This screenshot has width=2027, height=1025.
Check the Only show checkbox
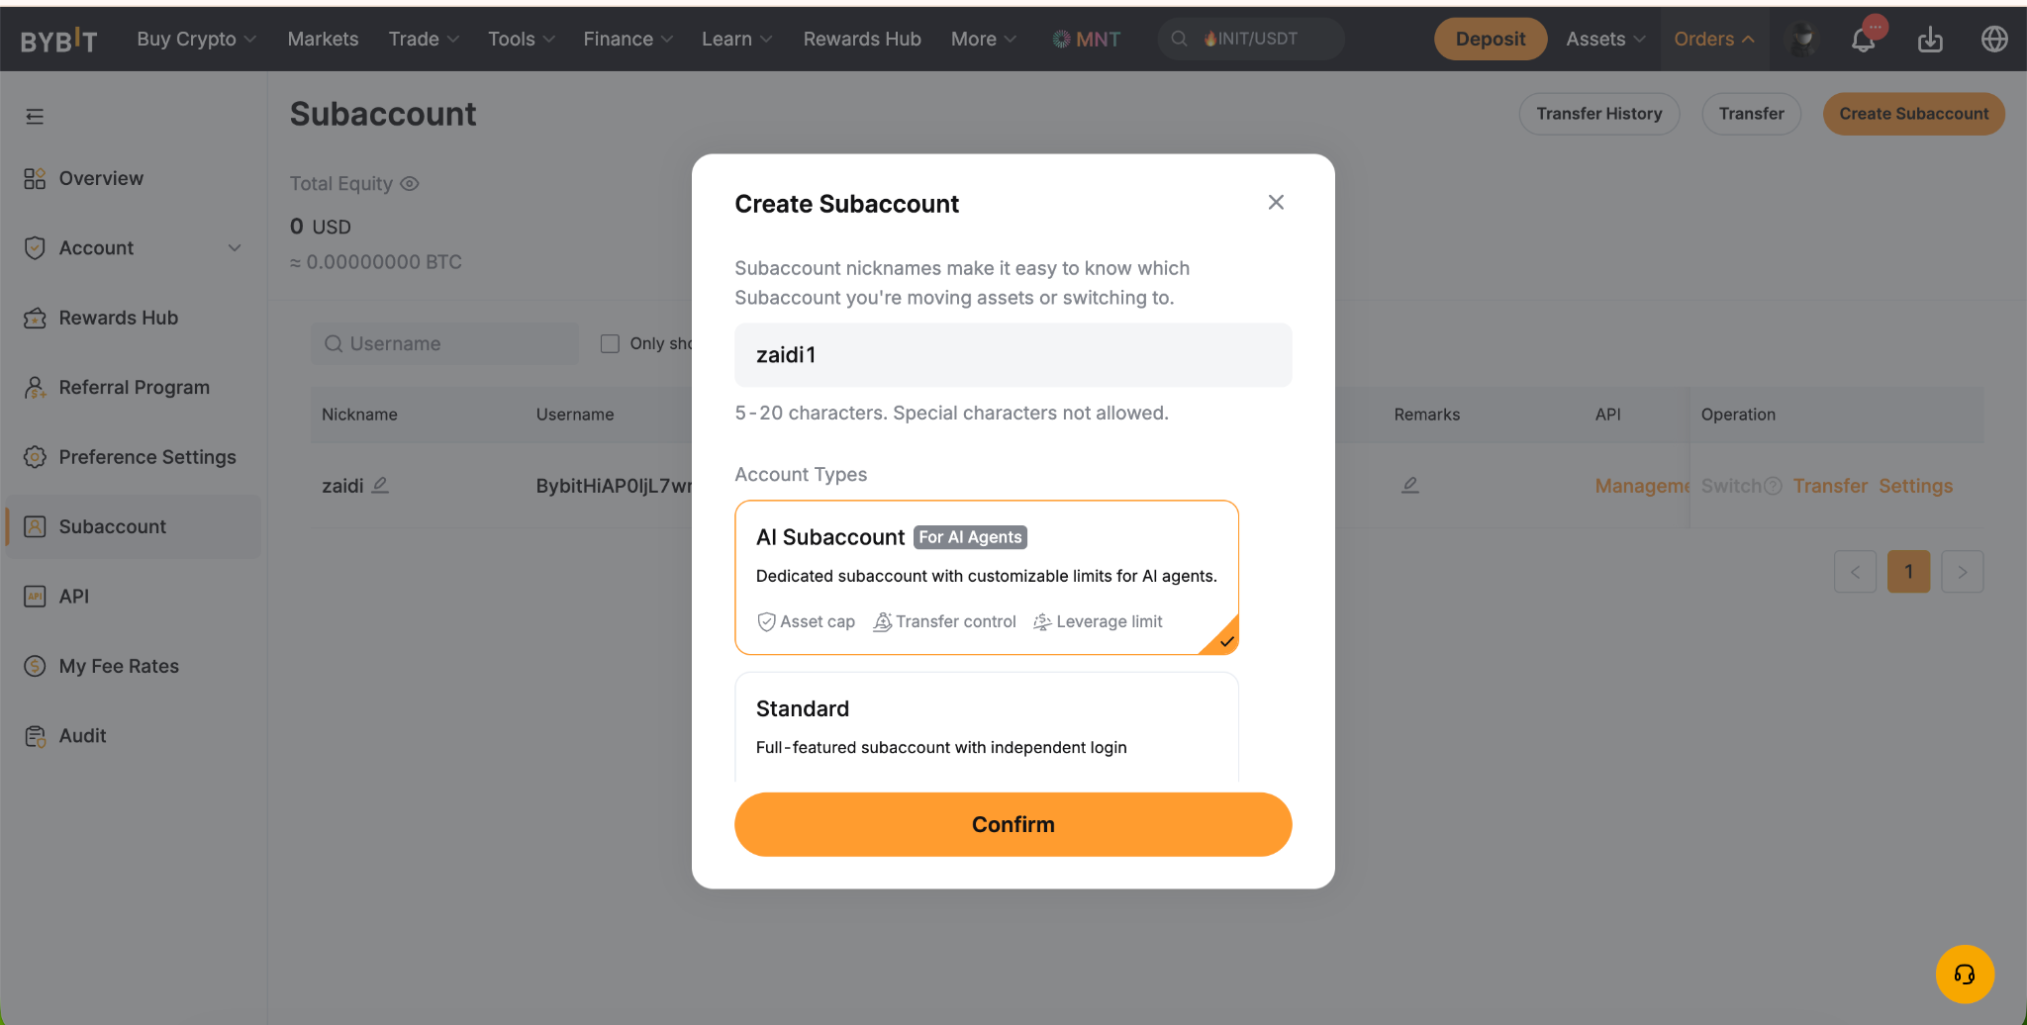[x=610, y=343]
